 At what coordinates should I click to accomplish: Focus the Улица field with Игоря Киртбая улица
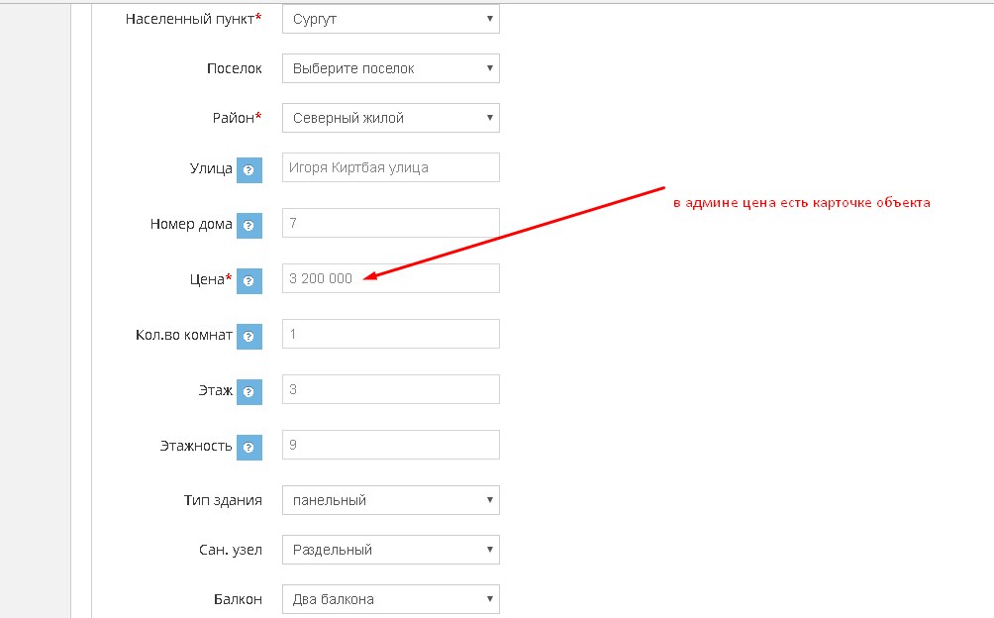tap(390, 167)
